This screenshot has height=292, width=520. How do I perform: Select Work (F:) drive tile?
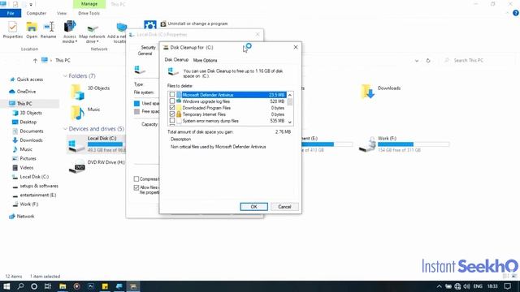click(404, 144)
